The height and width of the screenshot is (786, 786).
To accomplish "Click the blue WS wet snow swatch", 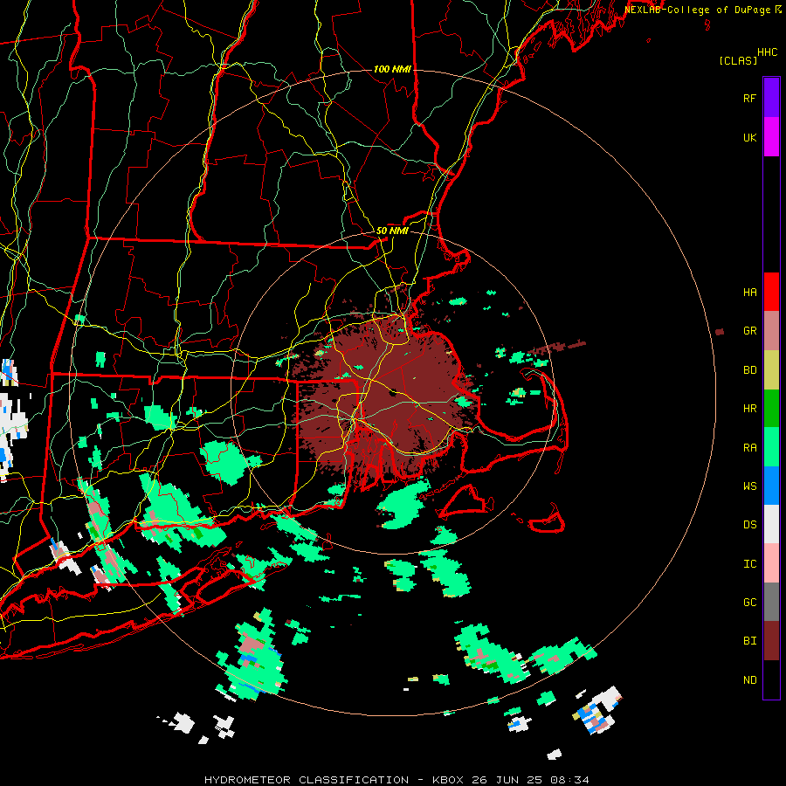I will [x=771, y=486].
